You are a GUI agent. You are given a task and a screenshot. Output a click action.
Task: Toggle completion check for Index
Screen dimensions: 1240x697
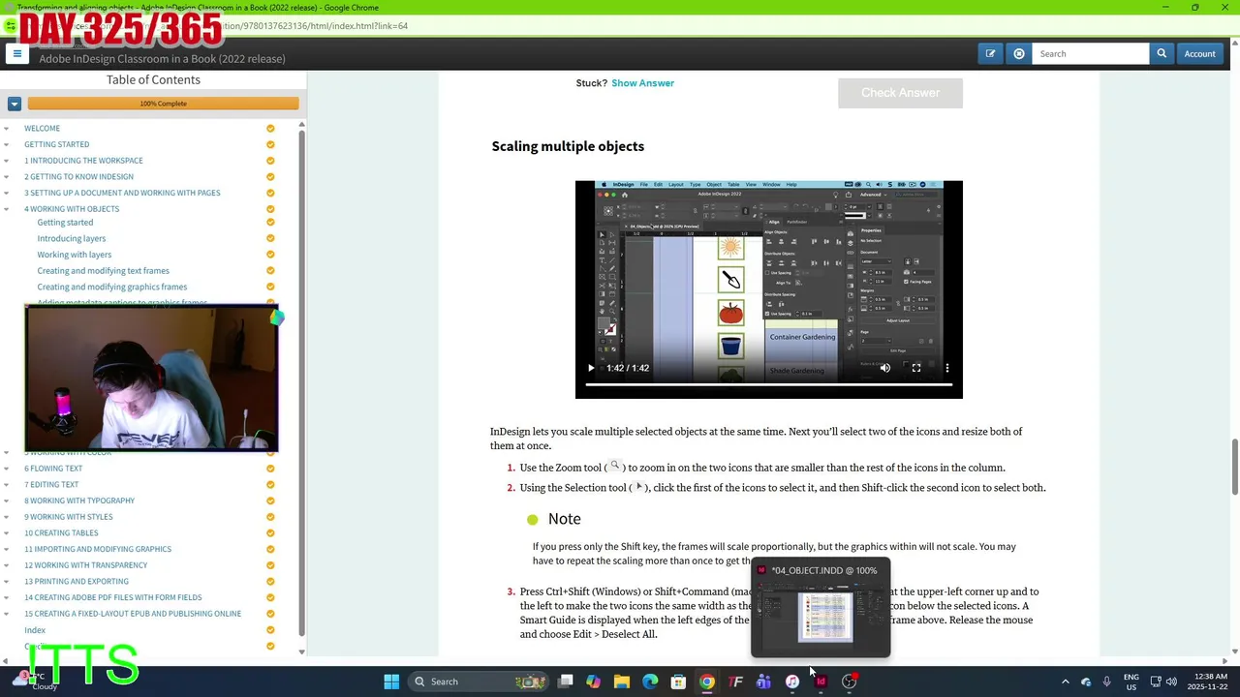[270, 630]
